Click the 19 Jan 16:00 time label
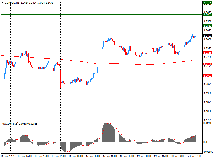This screenshot has height=159, width=213. coord(161,156)
